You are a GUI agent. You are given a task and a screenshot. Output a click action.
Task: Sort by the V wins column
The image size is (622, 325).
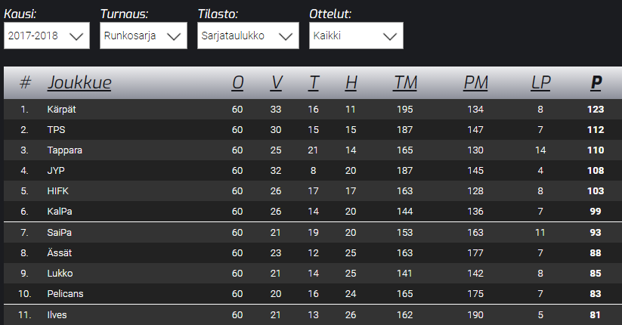[276, 82]
